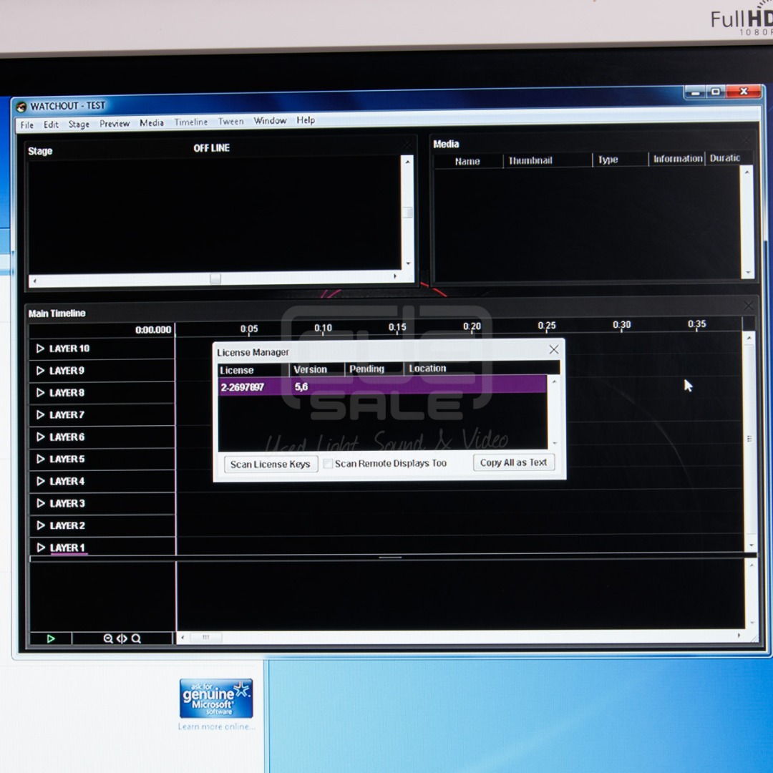Open the Stage menu
The image size is (773, 773).
(79, 125)
